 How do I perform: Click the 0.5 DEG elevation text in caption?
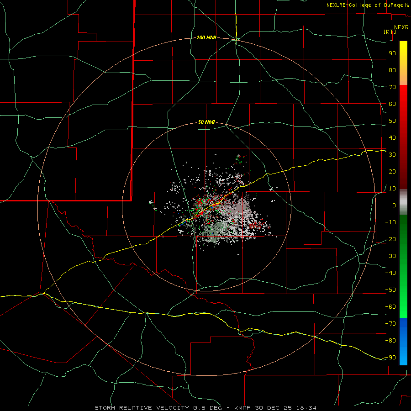(208, 408)
